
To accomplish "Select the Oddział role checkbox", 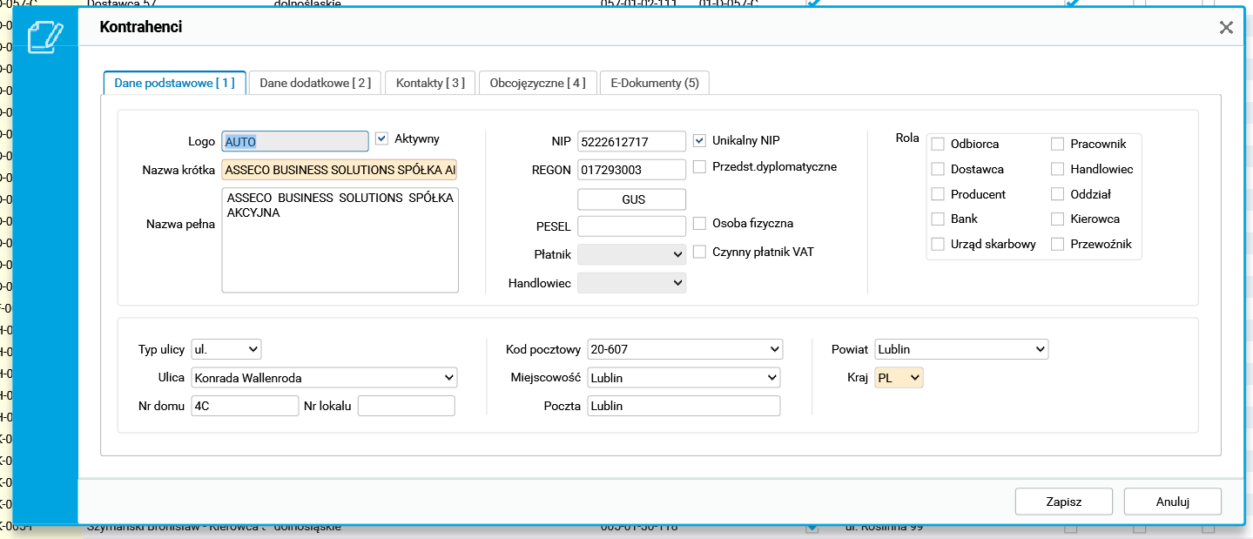I will point(1057,194).
